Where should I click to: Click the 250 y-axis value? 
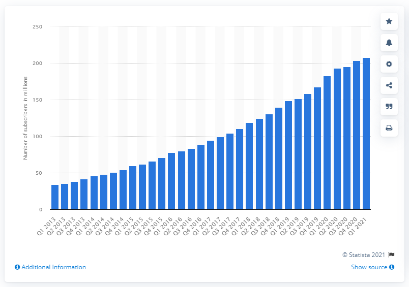click(37, 26)
